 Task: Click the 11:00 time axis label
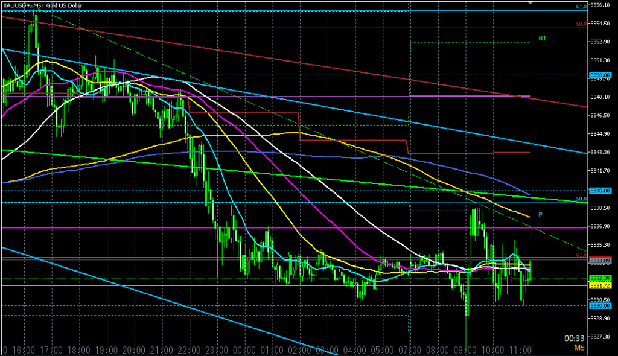tap(521, 351)
